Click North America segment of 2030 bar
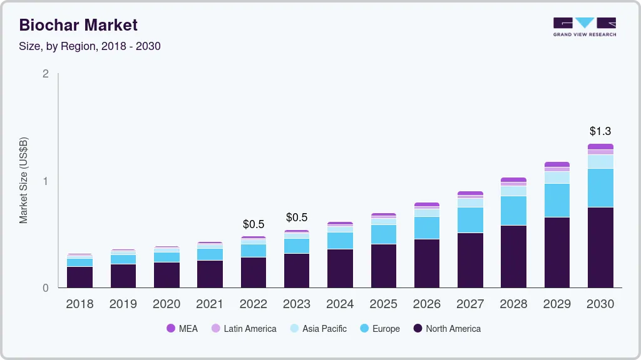Screen dimensions: 641x360 pyautogui.click(x=600, y=247)
